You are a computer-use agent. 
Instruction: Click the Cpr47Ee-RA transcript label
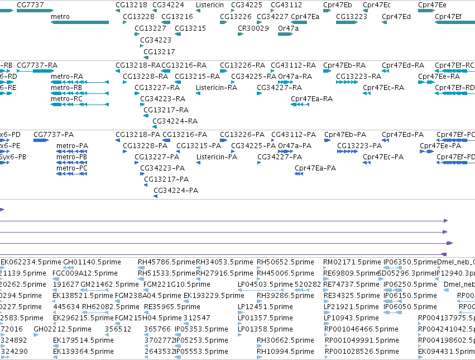439,77
